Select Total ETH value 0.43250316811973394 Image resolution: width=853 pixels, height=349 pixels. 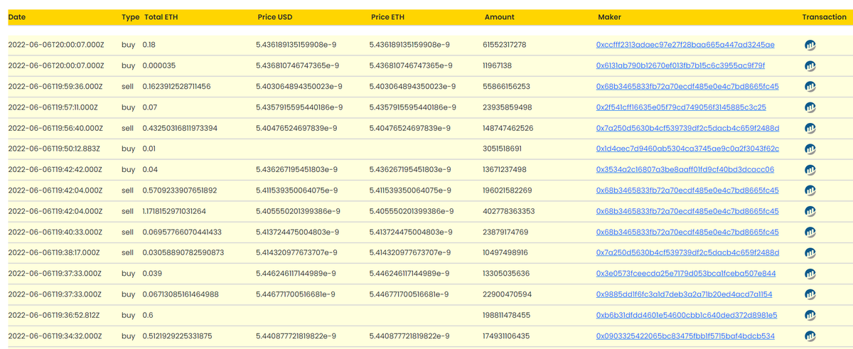(x=180, y=128)
